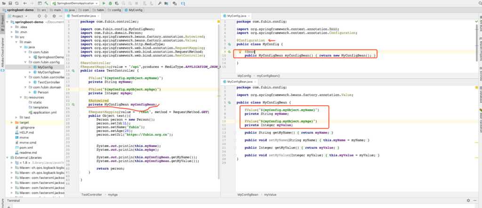The height and width of the screenshot is (208, 482).
Task: Open Project panel gear settings
Action: pyautogui.click(x=54, y=16)
